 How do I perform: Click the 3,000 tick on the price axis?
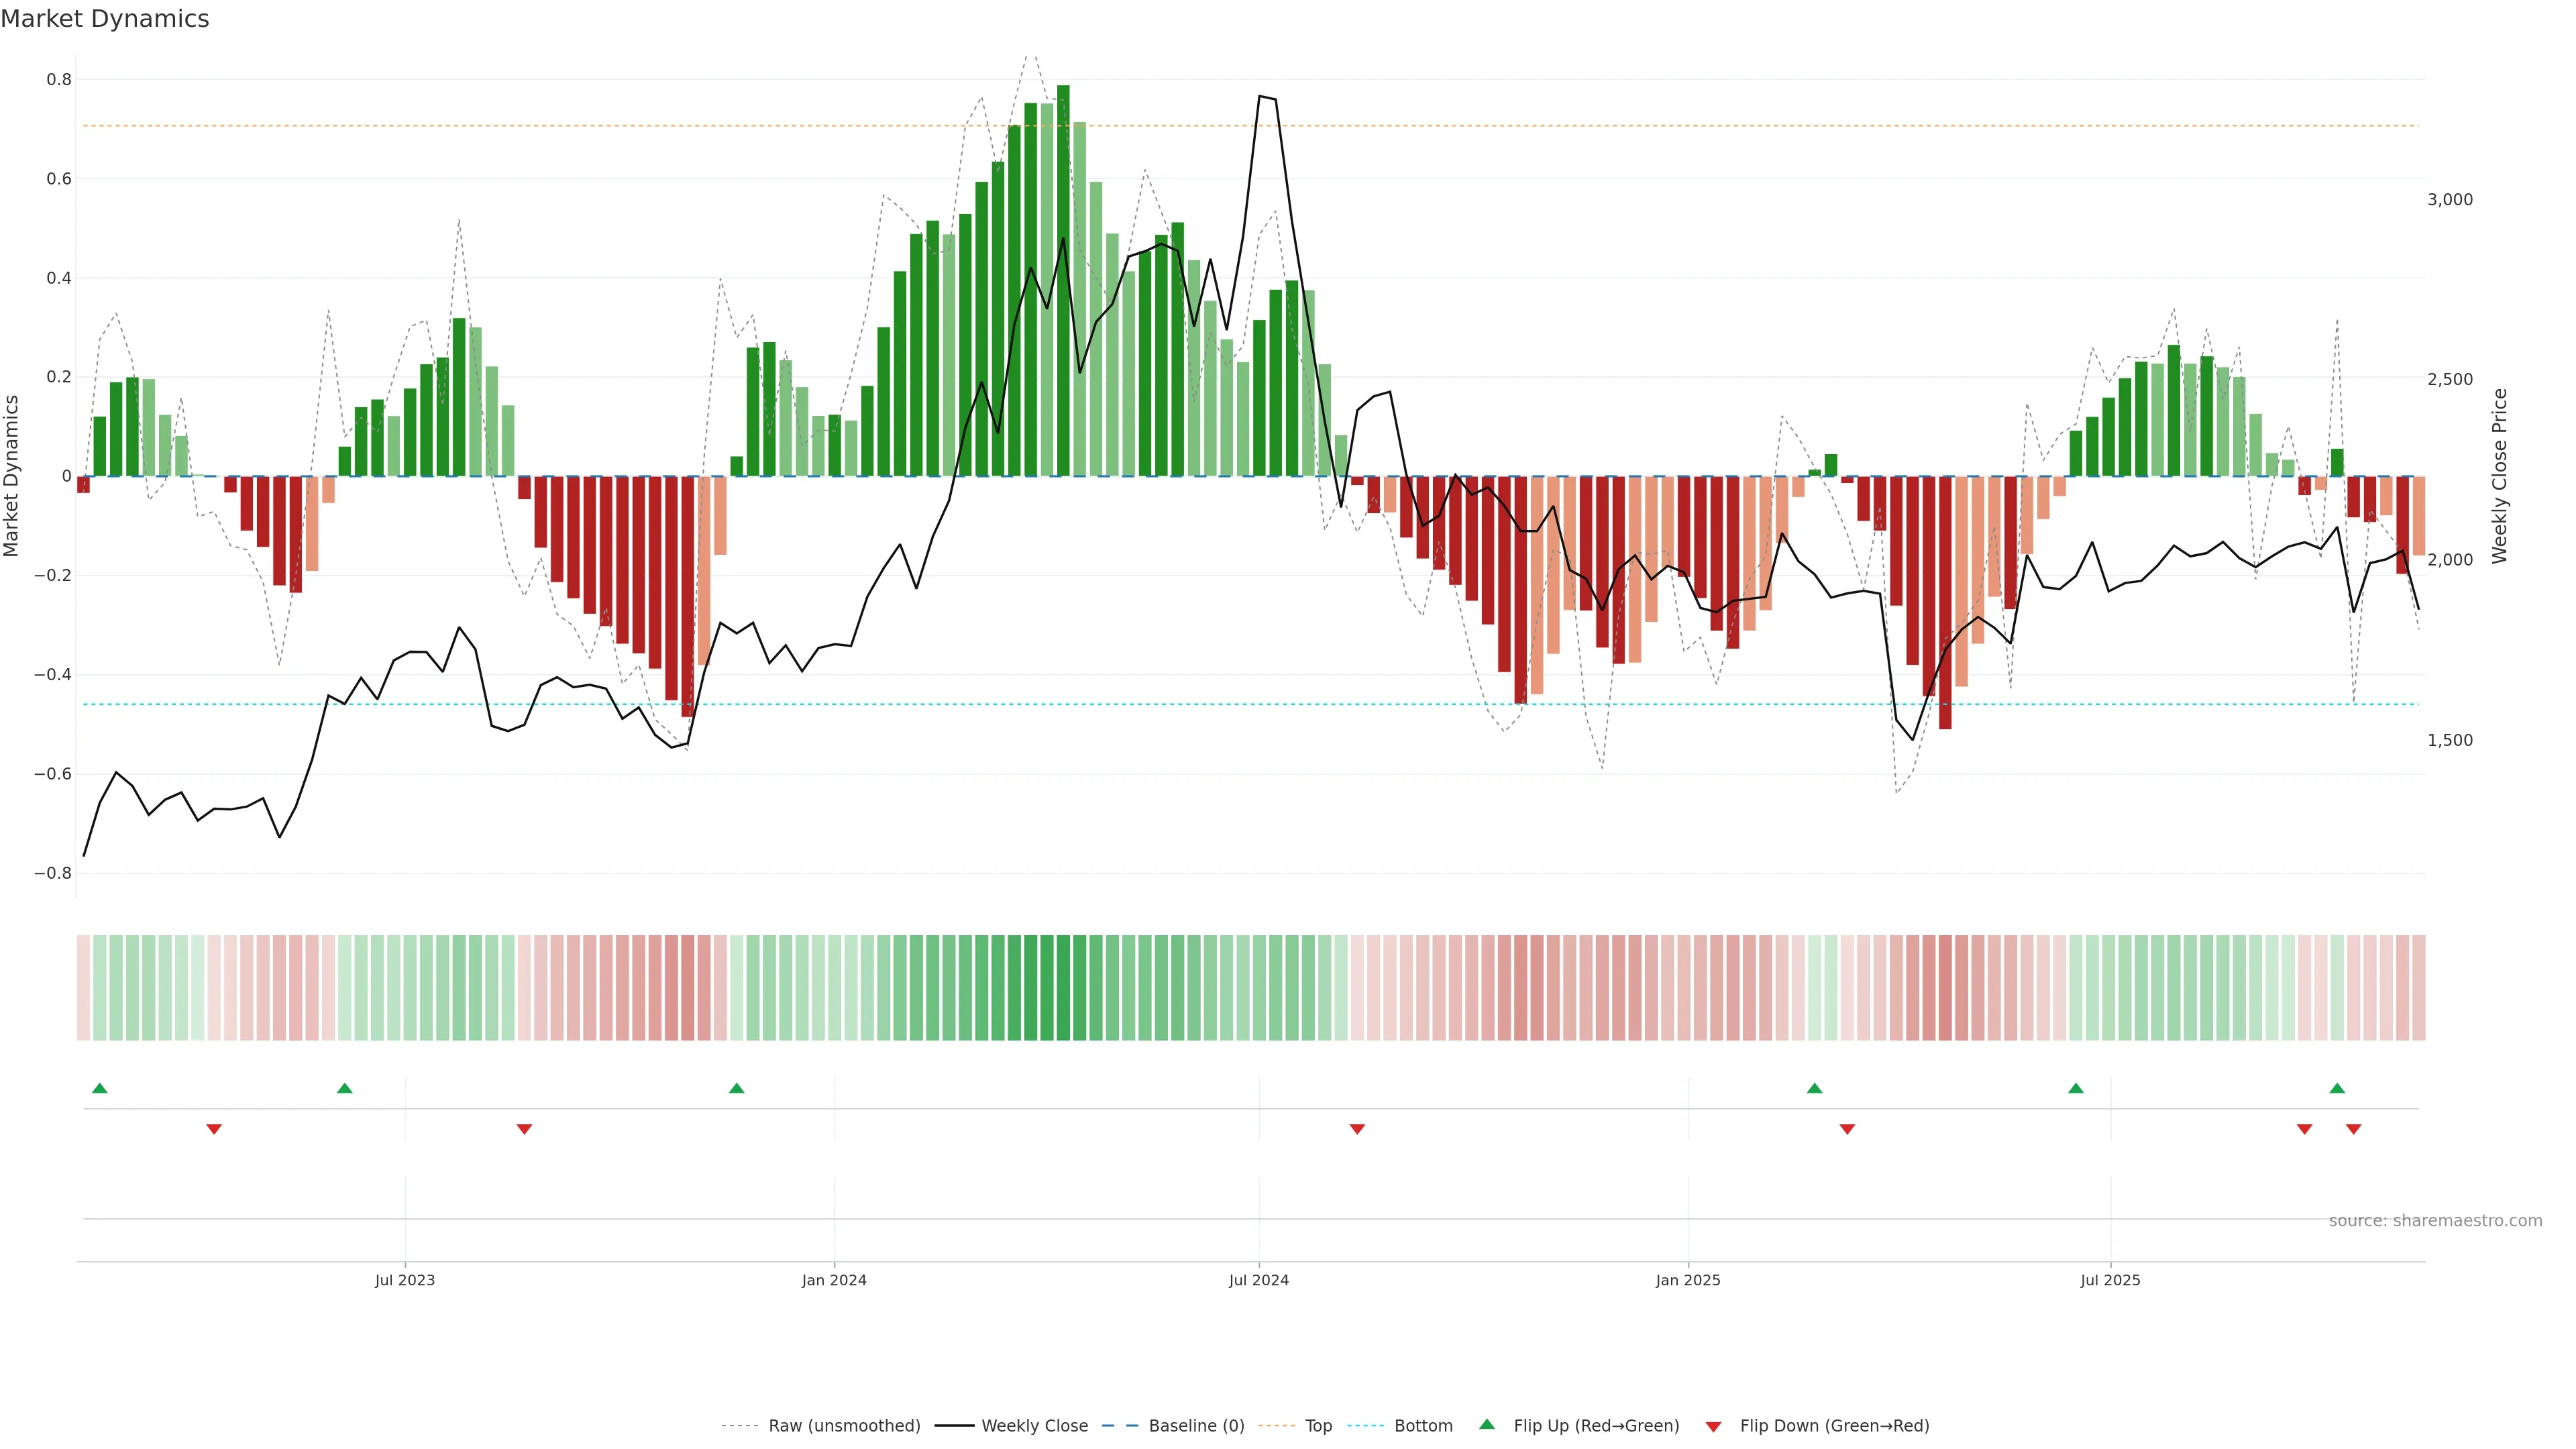2449,199
